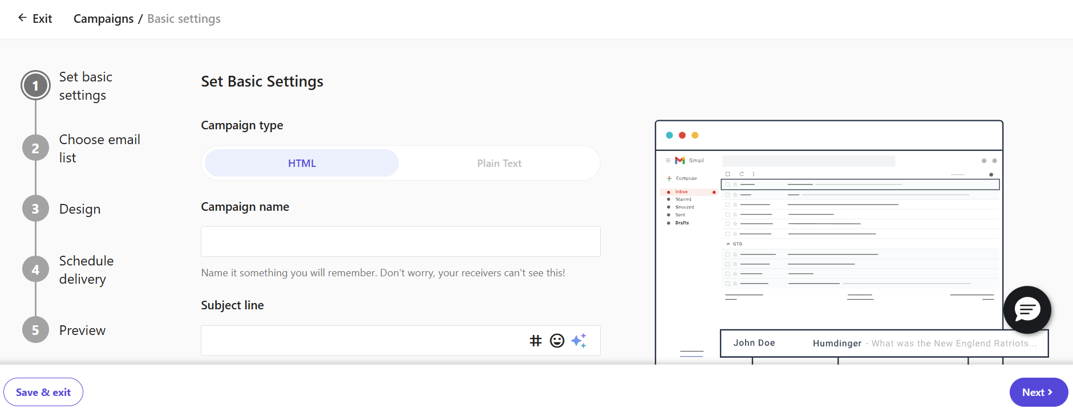Viewport: 1073px width, 413px height.
Task: Click the Next button
Action: [x=1038, y=392]
